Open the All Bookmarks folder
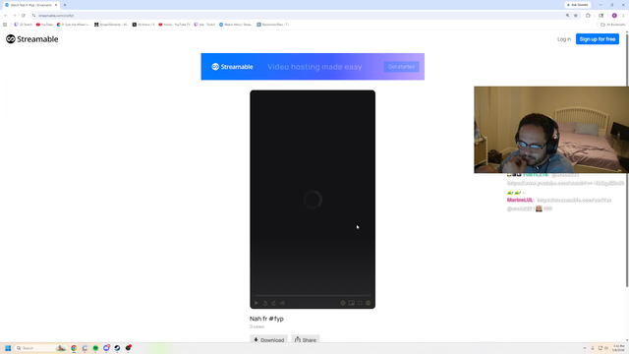 pyautogui.click(x=613, y=25)
